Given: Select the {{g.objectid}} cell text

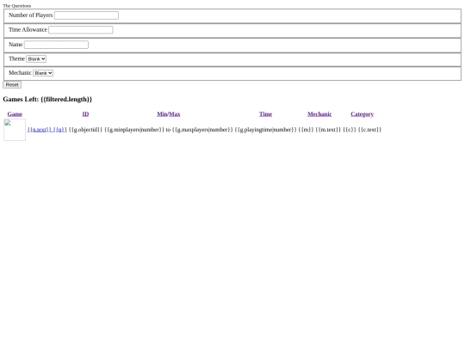Looking at the screenshot, I should (85, 130).
